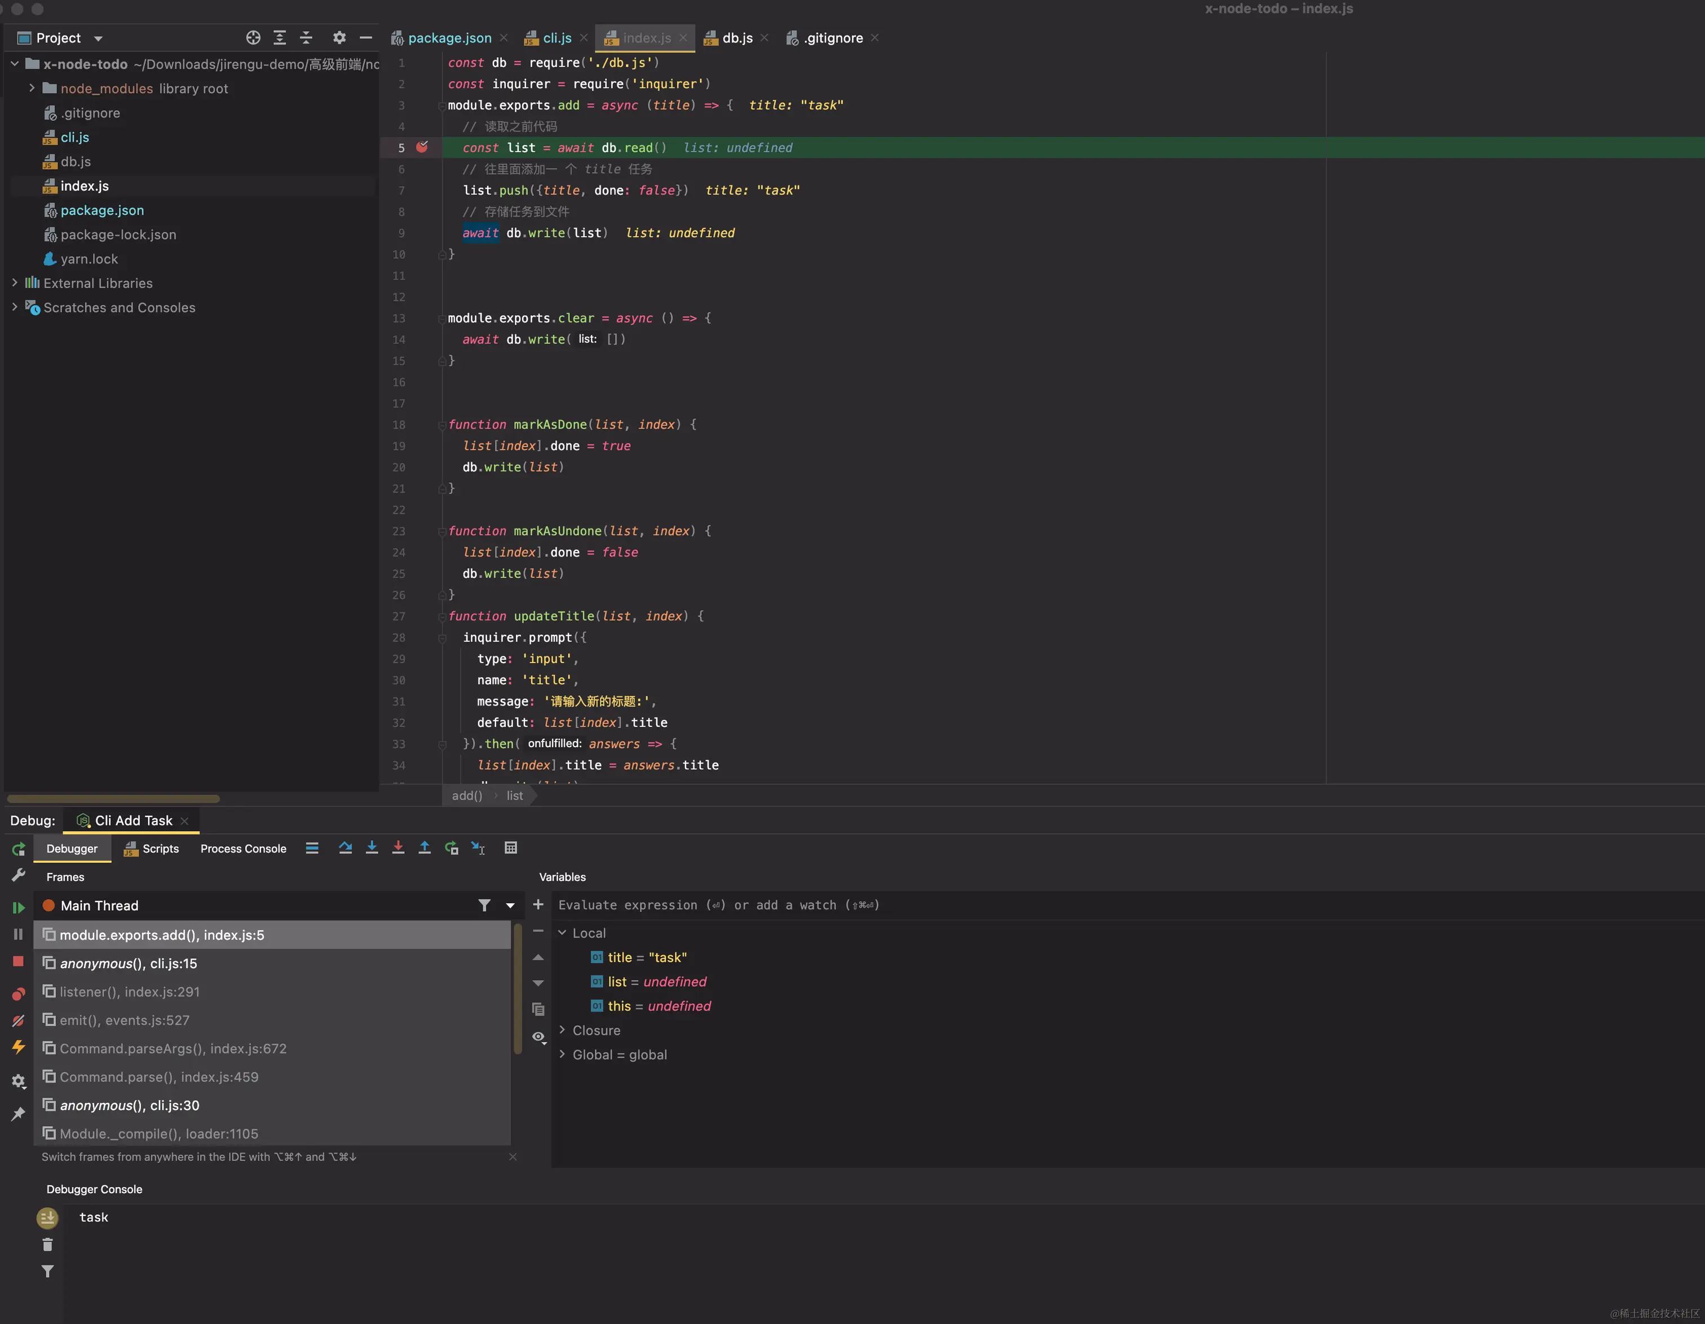Click Run to Cursor icon
This screenshot has width=1705, height=1324.
coord(478,848)
